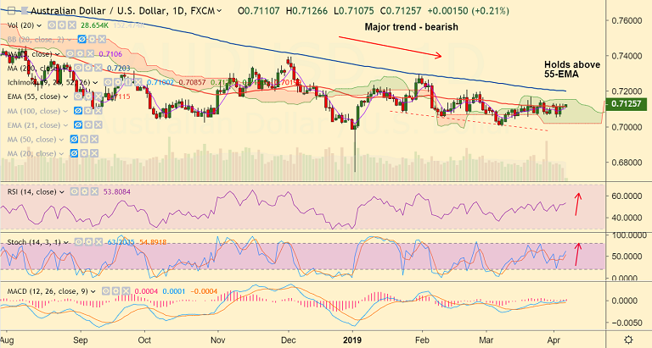Hide the Stoch (14, 3, 1) indicator
This screenshot has width=652, height=348.
click(78, 242)
